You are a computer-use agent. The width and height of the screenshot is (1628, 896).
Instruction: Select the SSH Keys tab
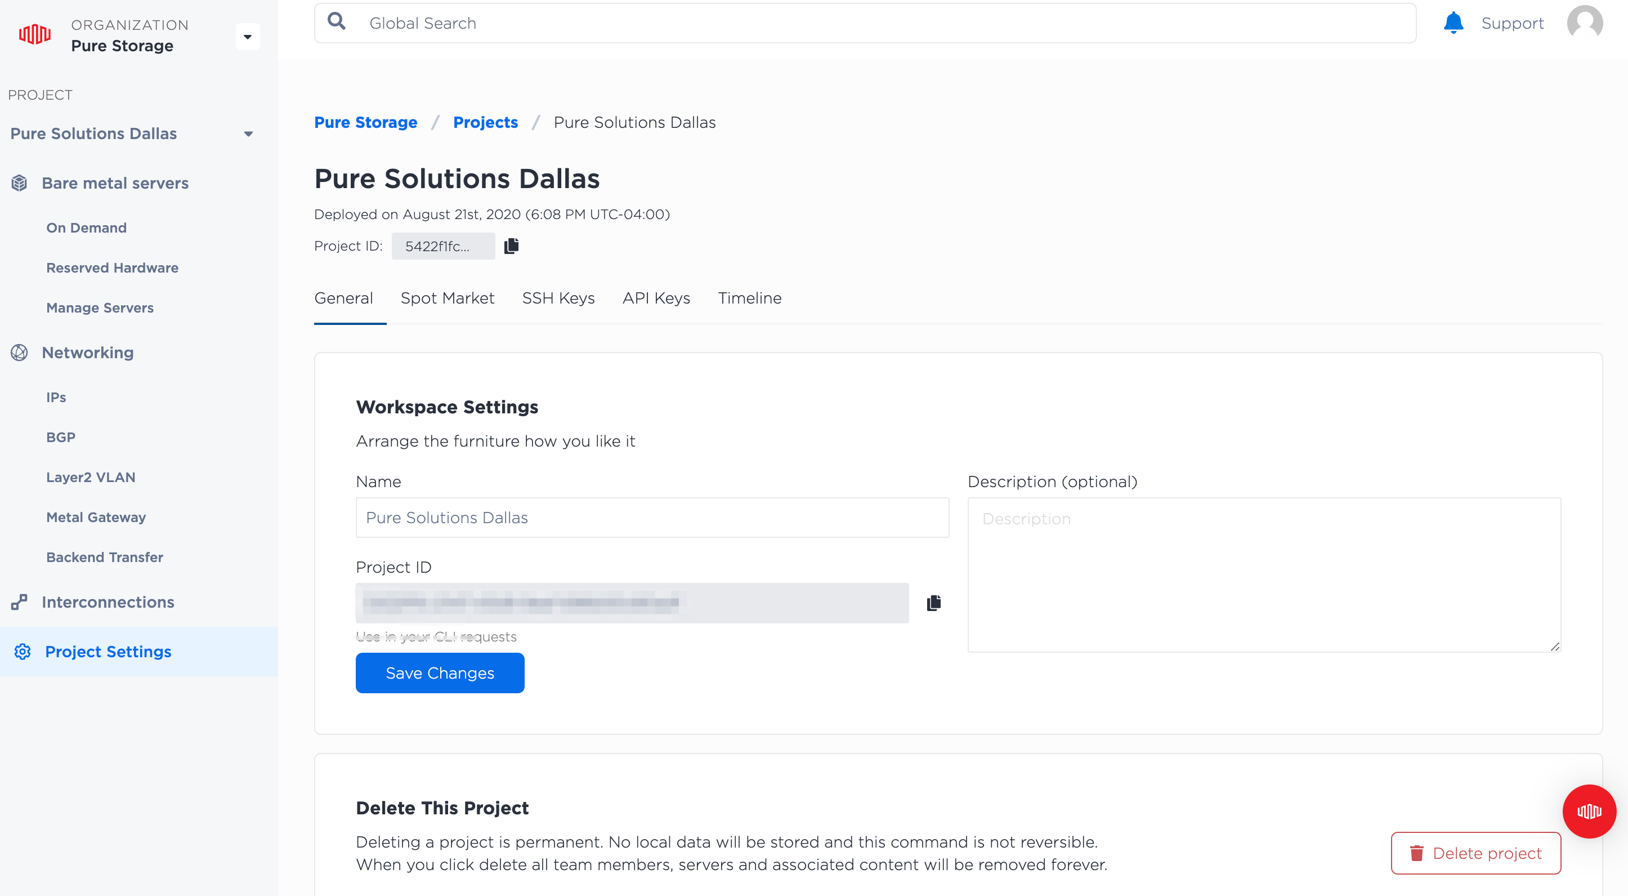point(558,298)
